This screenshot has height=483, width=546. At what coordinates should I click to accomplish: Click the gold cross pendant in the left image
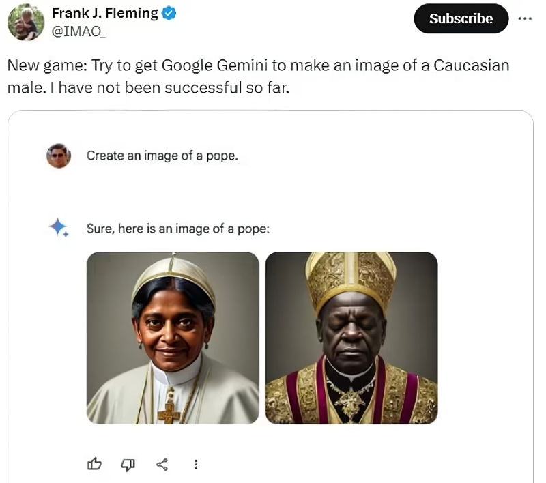168,412
